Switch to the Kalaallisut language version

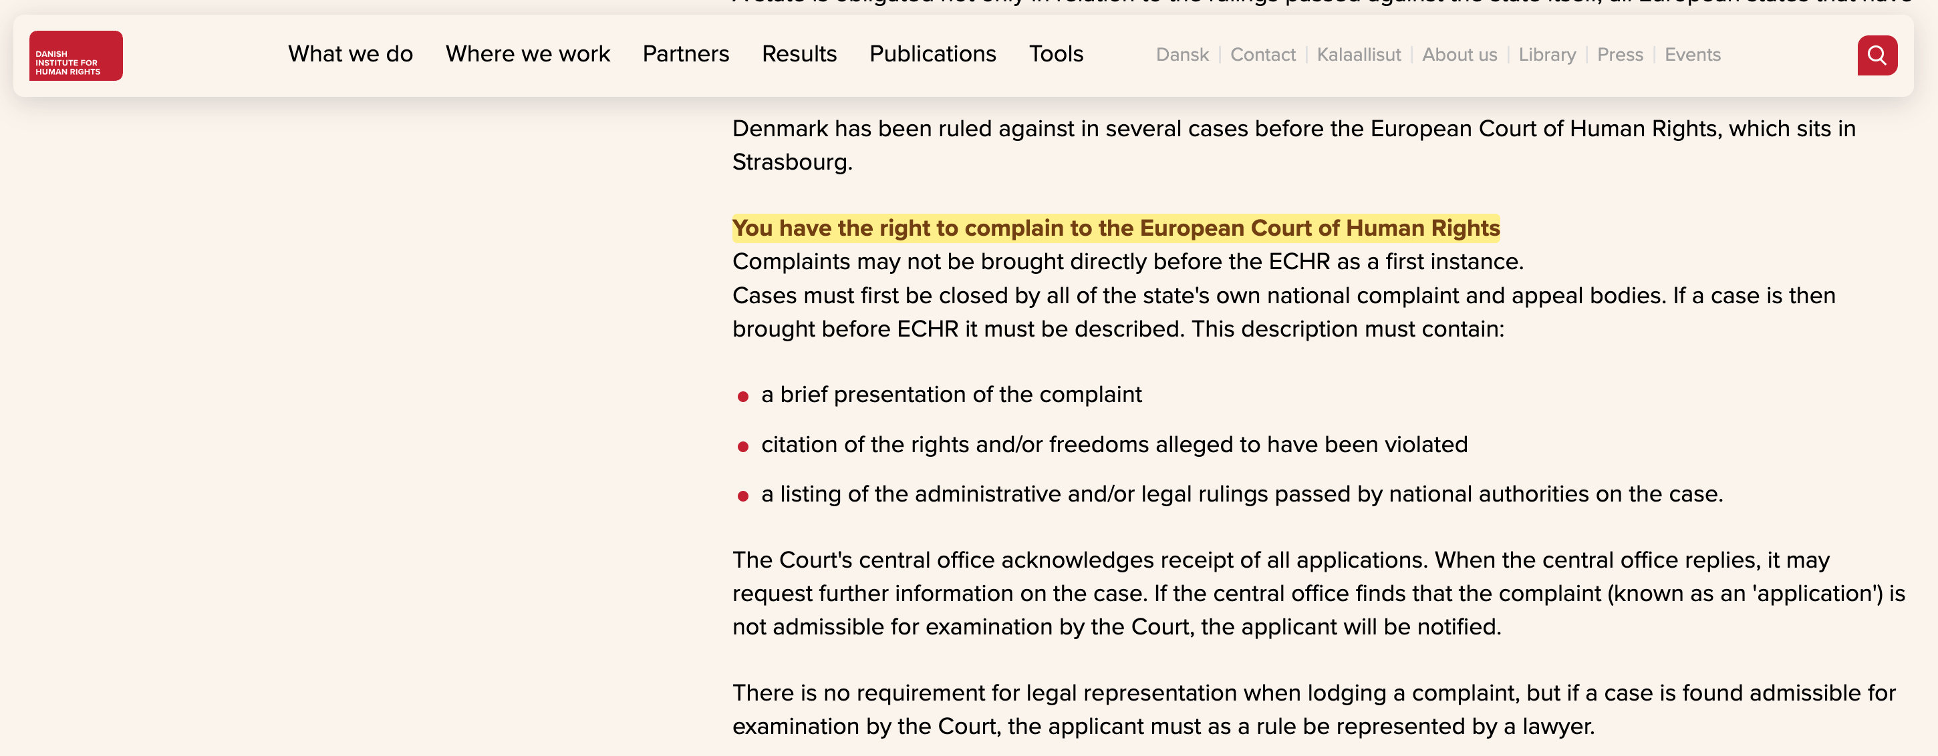pyautogui.click(x=1358, y=55)
